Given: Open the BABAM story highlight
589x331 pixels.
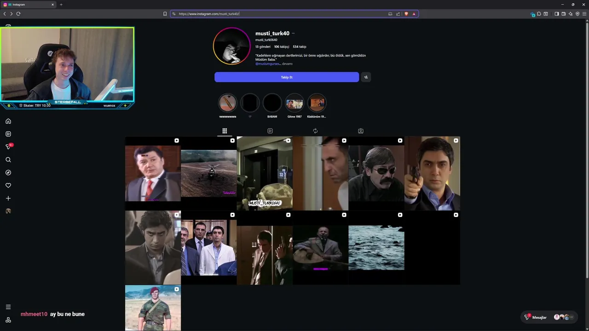Looking at the screenshot, I should pyautogui.click(x=272, y=103).
